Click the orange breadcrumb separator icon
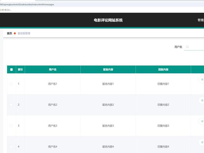 15,33
